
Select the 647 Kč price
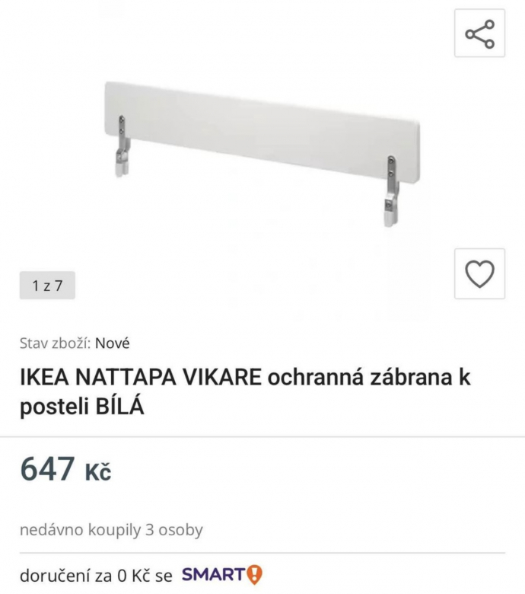tap(65, 469)
